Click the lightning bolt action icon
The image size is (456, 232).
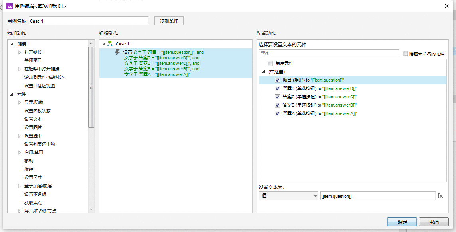pyautogui.click(x=118, y=52)
